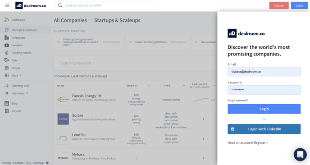310x165 pixels.
Task: Click the Corporates building icon
Action: pyautogui.click(x=7, y=37)
